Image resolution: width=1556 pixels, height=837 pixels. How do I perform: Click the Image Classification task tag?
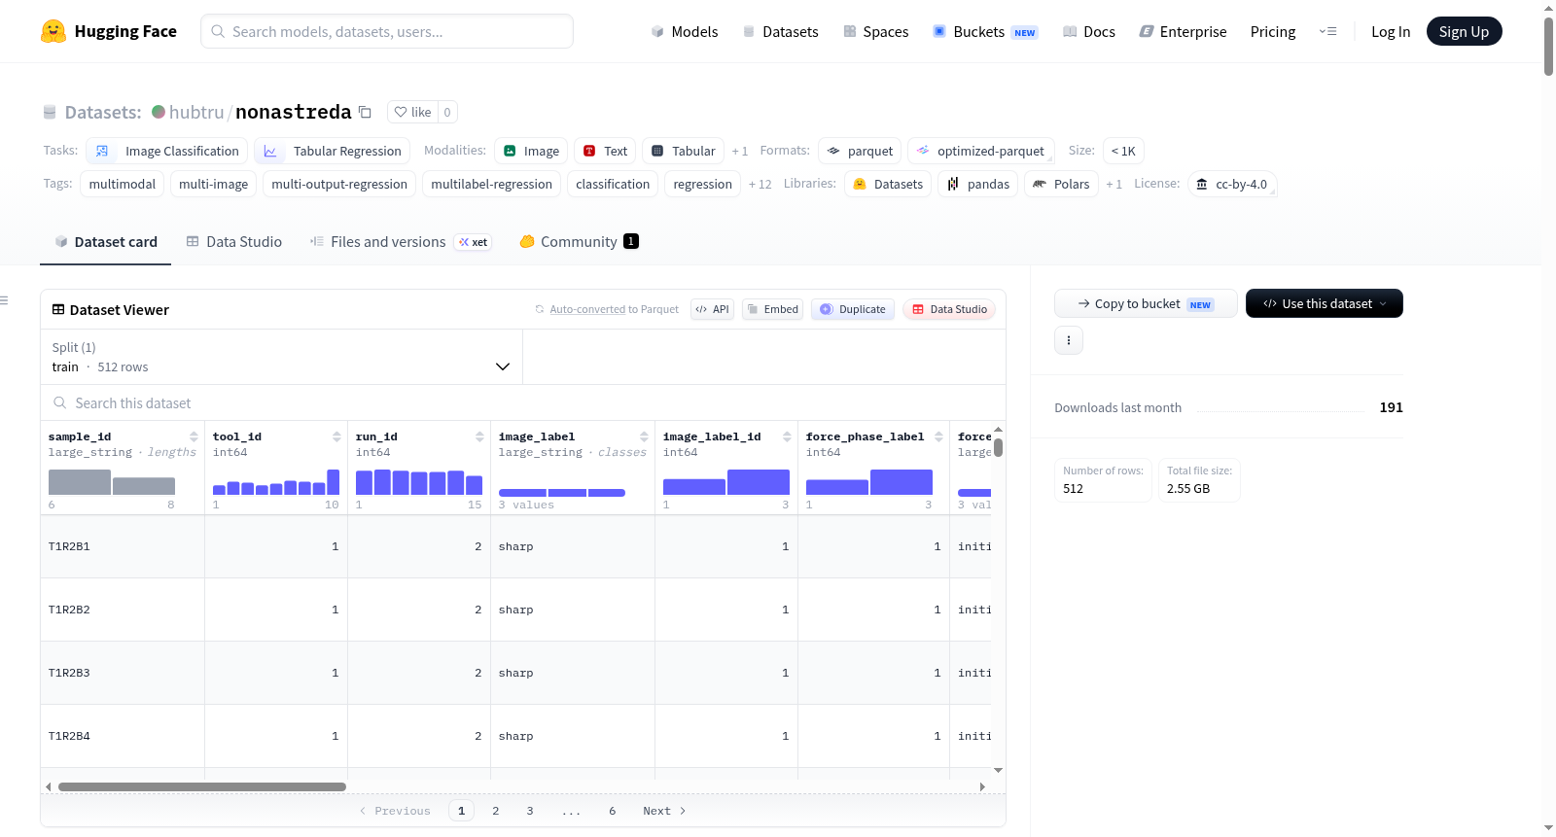(167, 151)
